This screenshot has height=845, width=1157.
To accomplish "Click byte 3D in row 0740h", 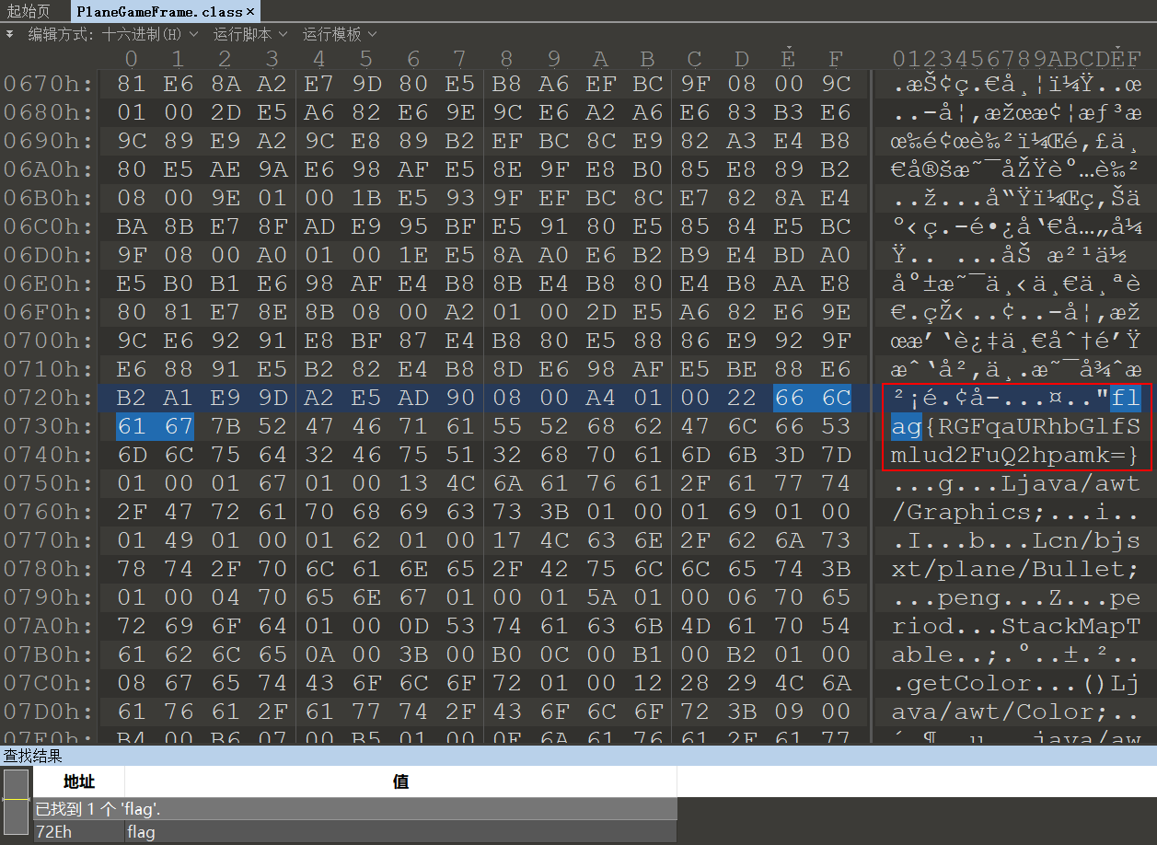I will coord(788,456).
